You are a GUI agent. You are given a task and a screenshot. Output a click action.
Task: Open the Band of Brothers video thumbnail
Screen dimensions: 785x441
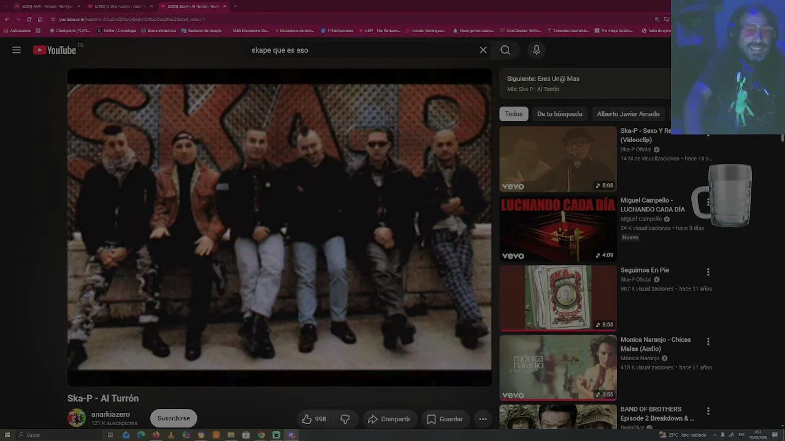pyautogui.click(x=558, y=417)
